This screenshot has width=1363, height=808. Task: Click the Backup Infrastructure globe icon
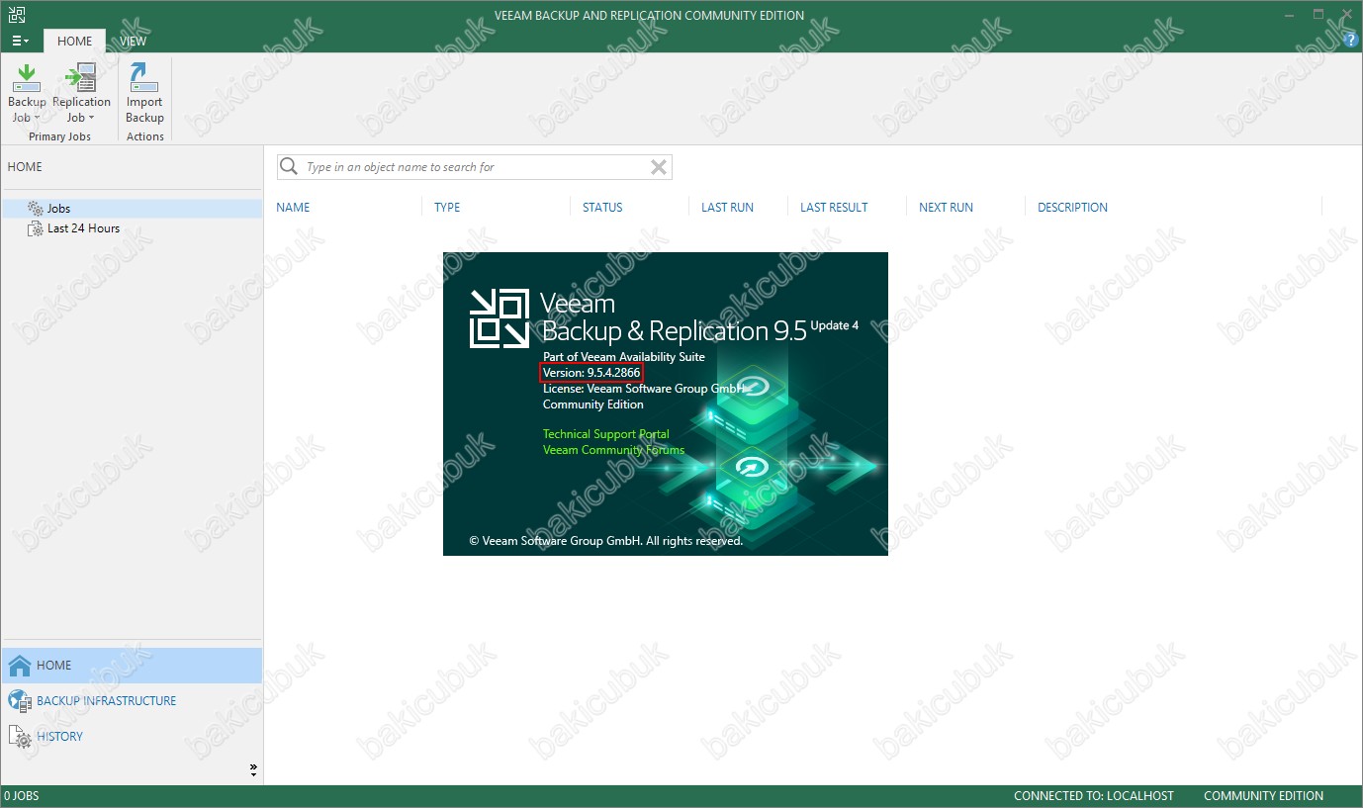tap(20, 701)
